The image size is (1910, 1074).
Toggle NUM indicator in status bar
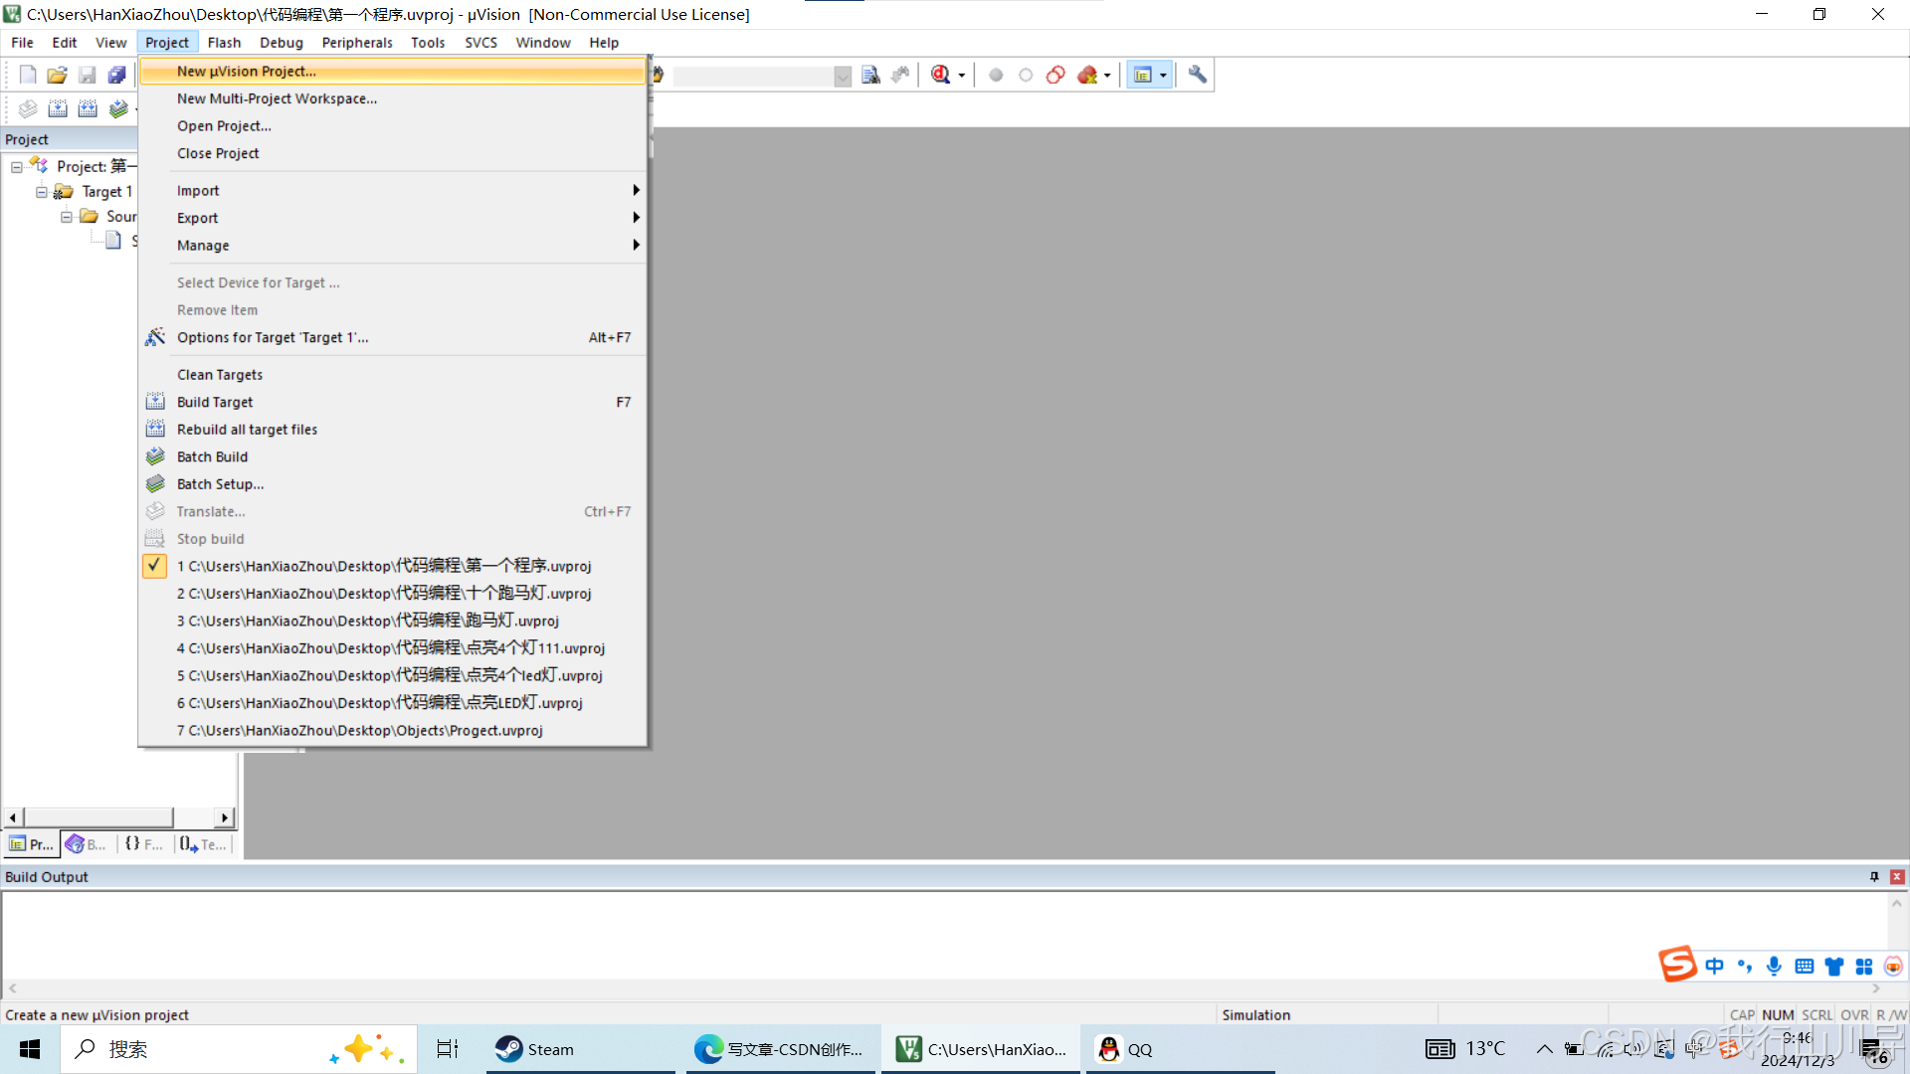point(1778,1014)
